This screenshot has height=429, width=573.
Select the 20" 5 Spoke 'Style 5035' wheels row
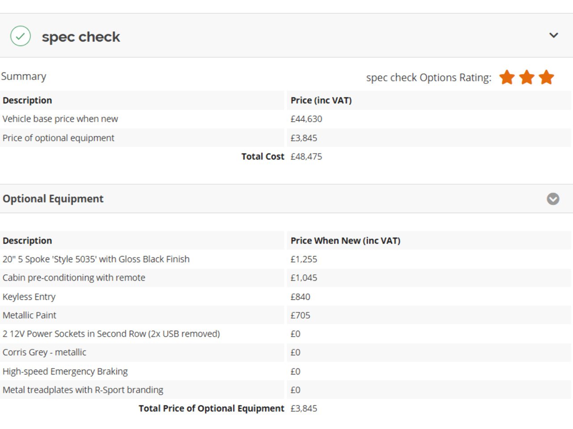286,259
